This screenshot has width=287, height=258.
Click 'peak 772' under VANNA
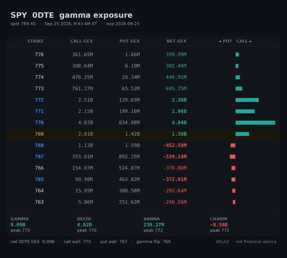click(x=153, y=230)
